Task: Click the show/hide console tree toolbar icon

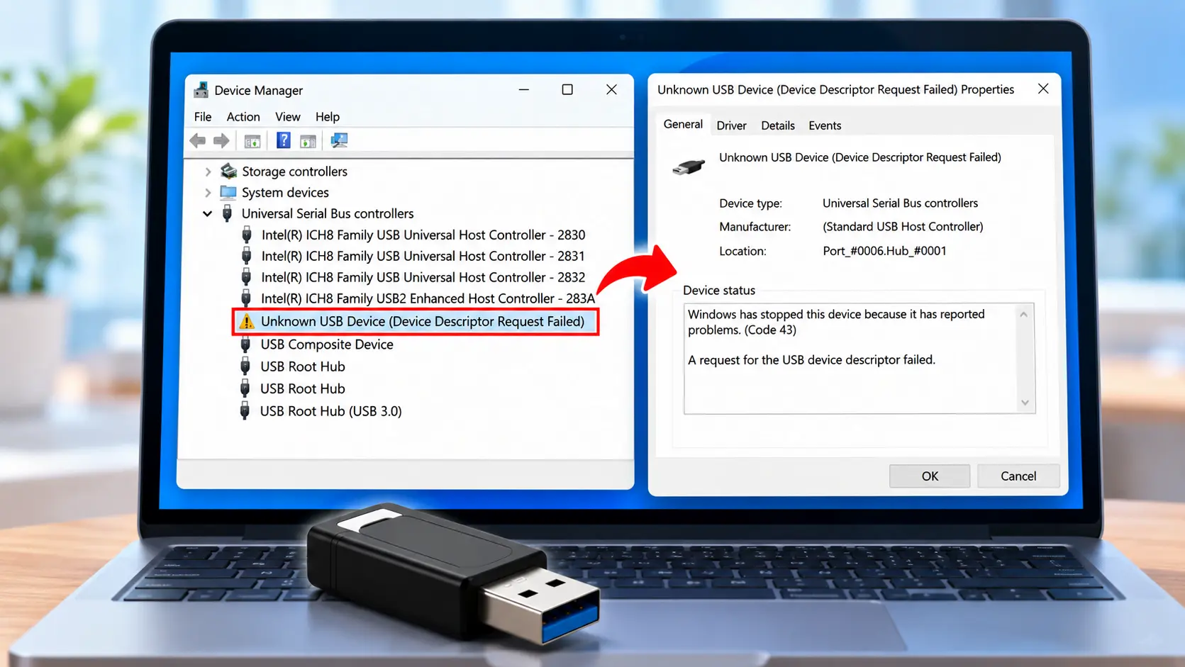Action: [x=252, y=141]
